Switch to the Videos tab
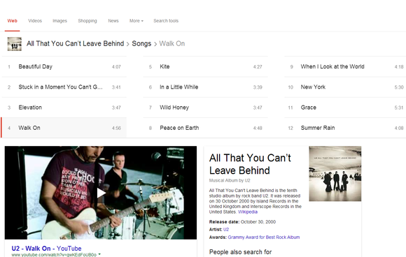This screenshot has width=406, height=257. click(x=35, y=21)
